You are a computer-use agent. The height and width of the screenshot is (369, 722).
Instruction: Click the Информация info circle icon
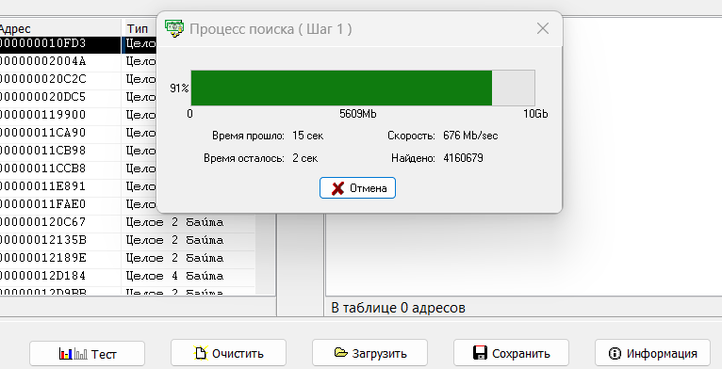615,353
